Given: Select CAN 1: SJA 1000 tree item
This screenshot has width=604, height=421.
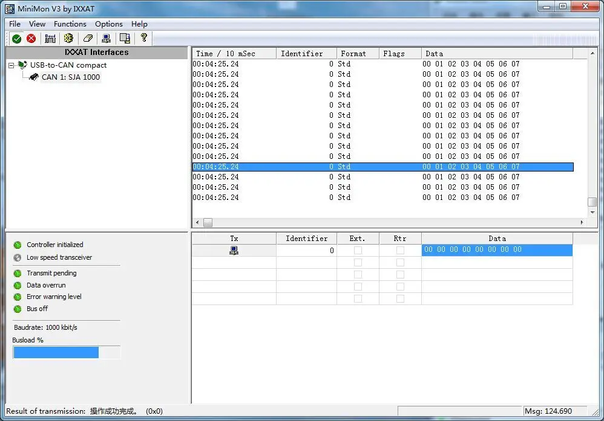Looking at the screenshot, I should tap(71, 77).
